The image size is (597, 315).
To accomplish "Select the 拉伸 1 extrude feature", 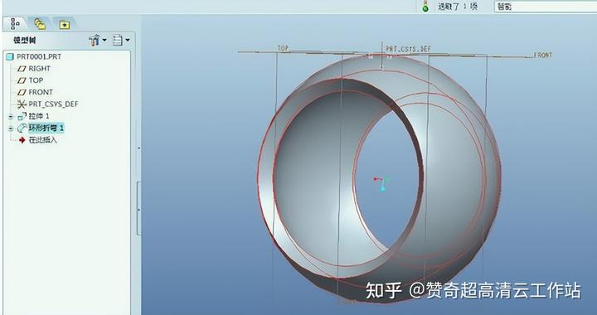I will 39,116.
